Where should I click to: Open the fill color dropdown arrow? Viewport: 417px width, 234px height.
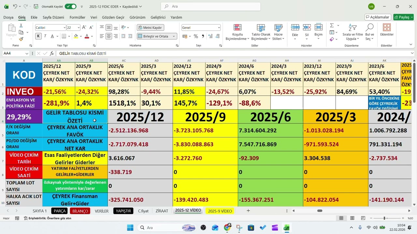click(81, 36)
